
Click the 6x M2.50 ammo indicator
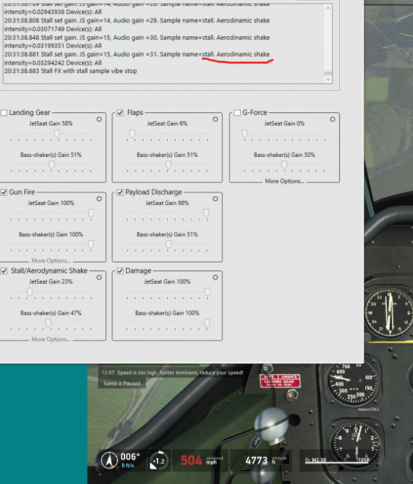coord(337,460)
